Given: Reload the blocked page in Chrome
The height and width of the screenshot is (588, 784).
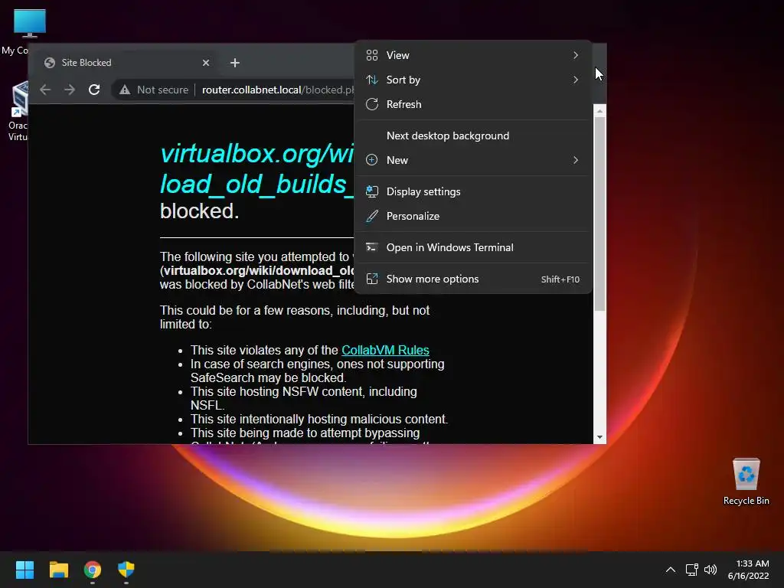Looking at the screenshot, I should 94,90.
